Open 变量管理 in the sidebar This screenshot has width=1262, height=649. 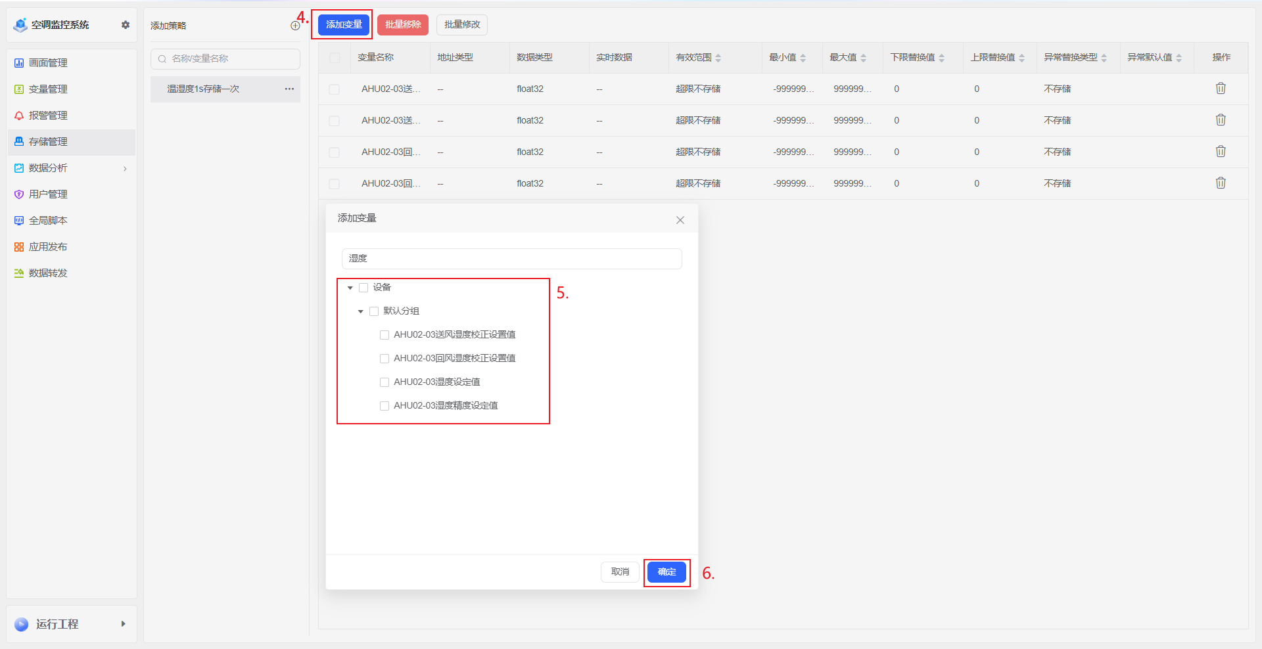[x=48, y=89]
